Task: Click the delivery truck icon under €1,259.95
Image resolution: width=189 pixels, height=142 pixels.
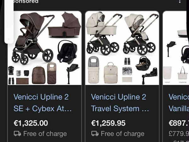Action: point(95,134)
